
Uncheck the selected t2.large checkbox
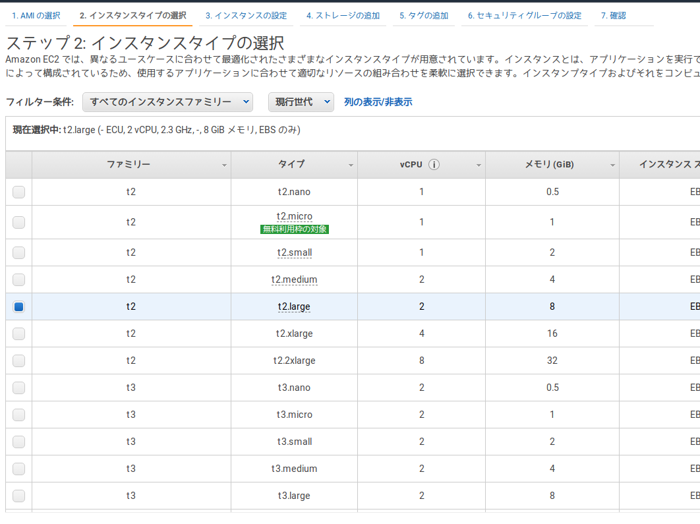(18, 306)
